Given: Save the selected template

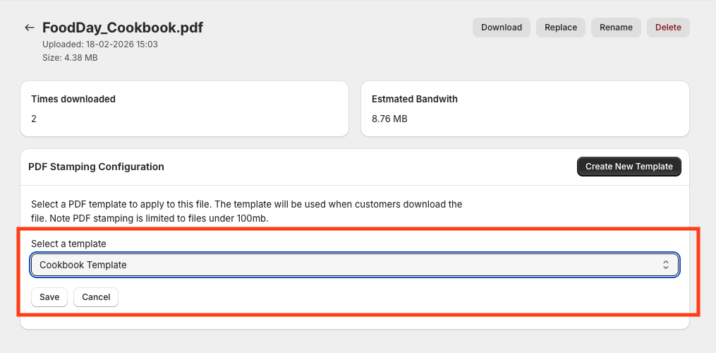Looking at the screenshot, I should [49, 297].
